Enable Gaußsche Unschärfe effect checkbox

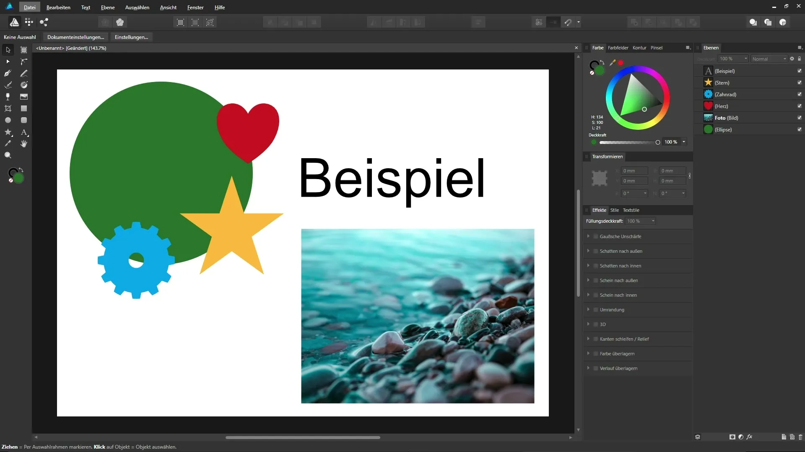596,236
